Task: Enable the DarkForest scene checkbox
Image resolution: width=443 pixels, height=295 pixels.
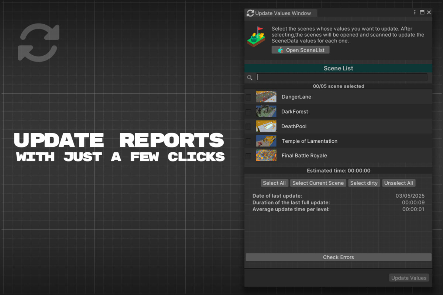Action: point(248,112)
